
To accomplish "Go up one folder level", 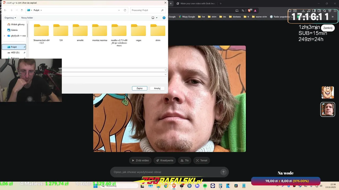I will pyautogui.click(x=22, y=10).
